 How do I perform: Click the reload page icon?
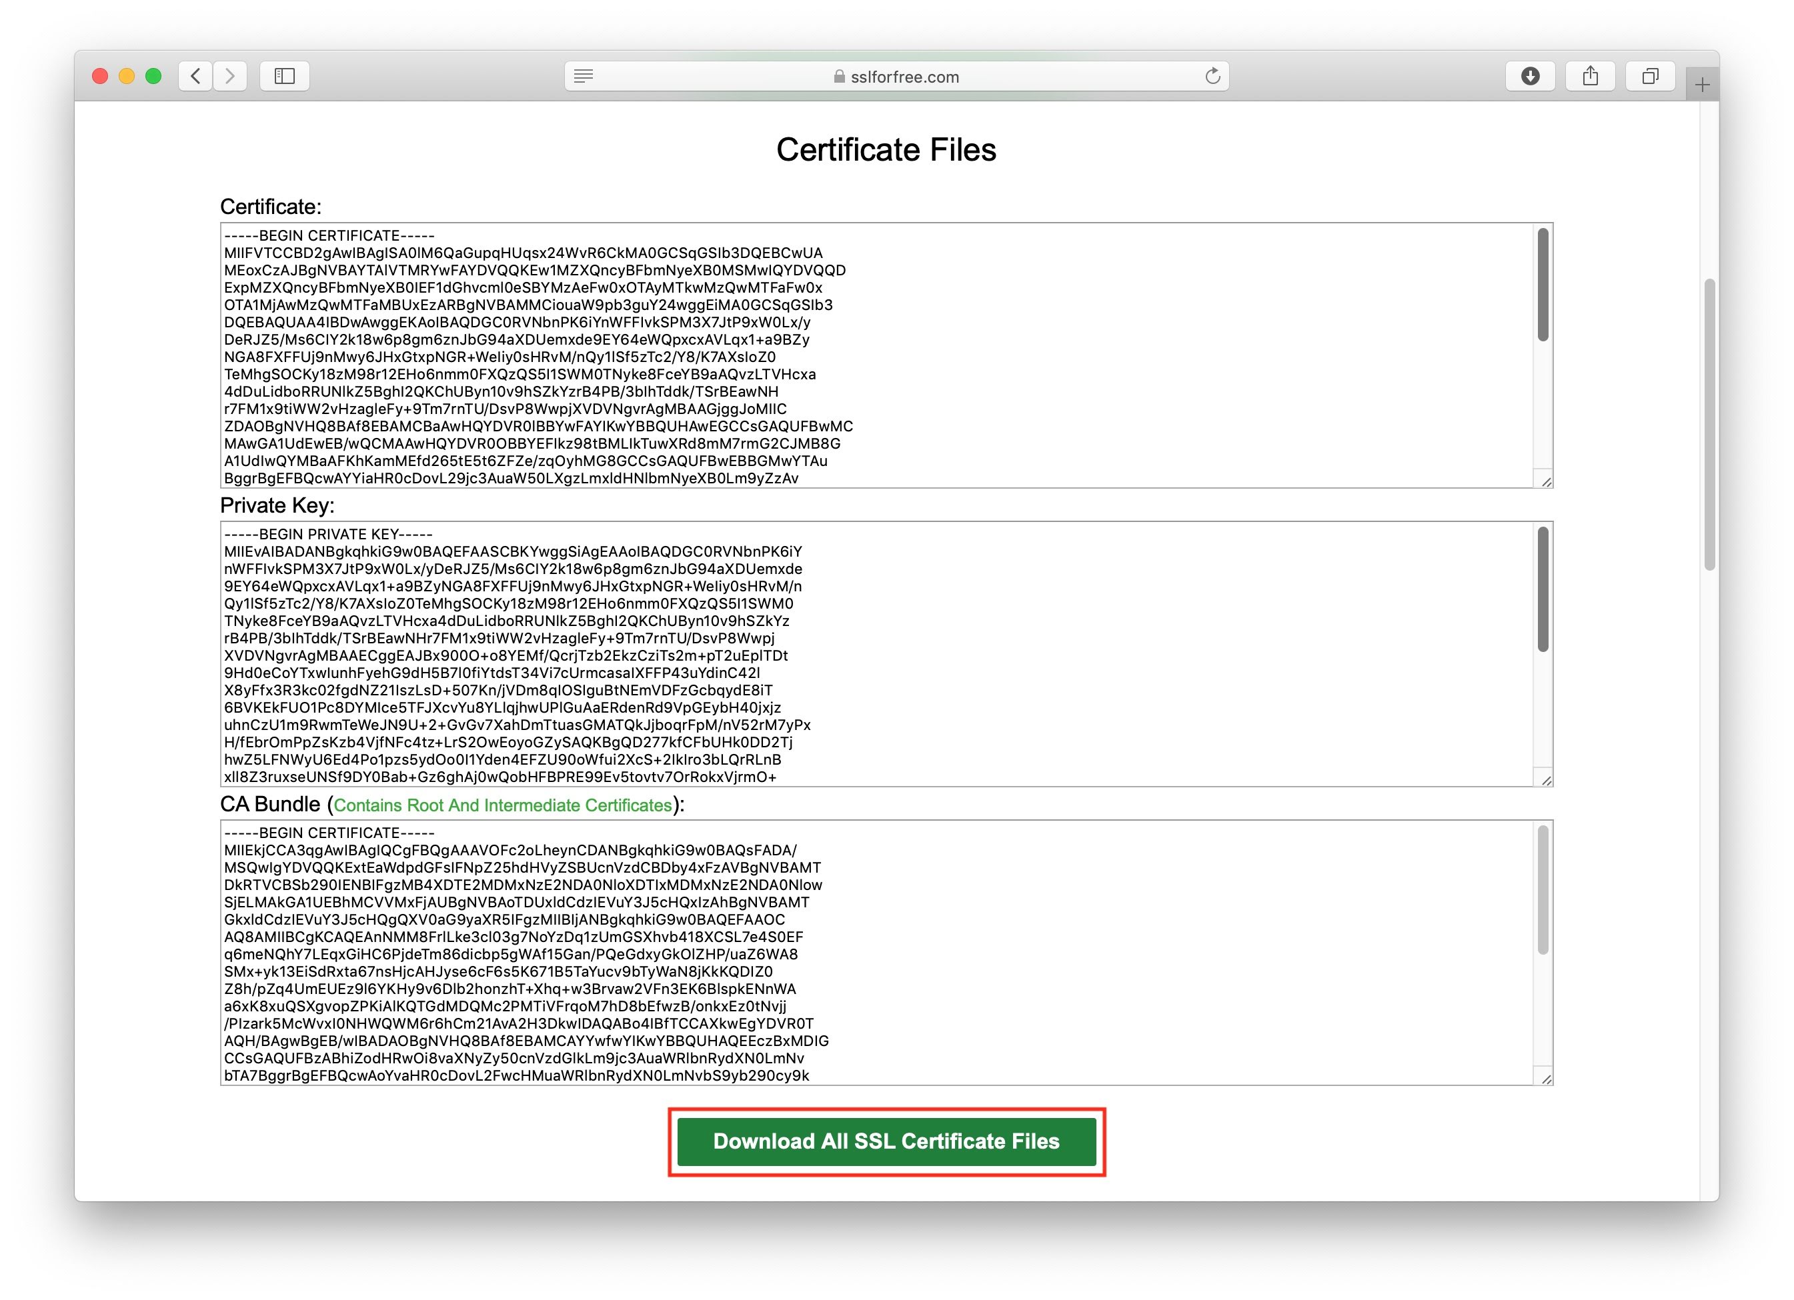[x=1212, y=77]
